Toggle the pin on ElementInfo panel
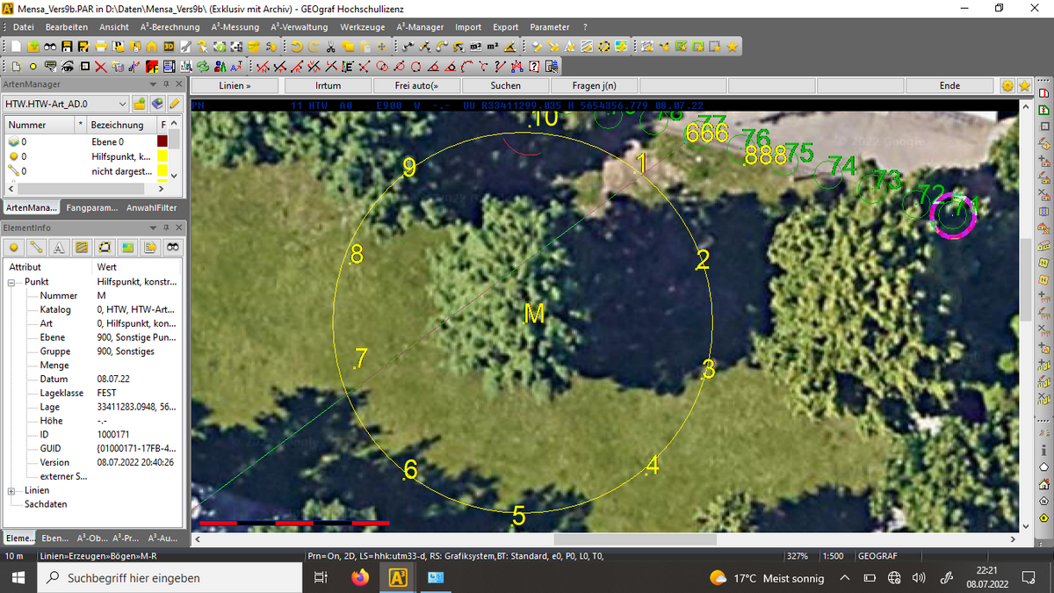The image size is (1054, 593). (167, 228)
